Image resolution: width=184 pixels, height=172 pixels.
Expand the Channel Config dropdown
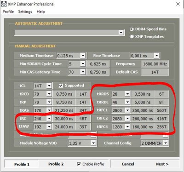point(166,143)
